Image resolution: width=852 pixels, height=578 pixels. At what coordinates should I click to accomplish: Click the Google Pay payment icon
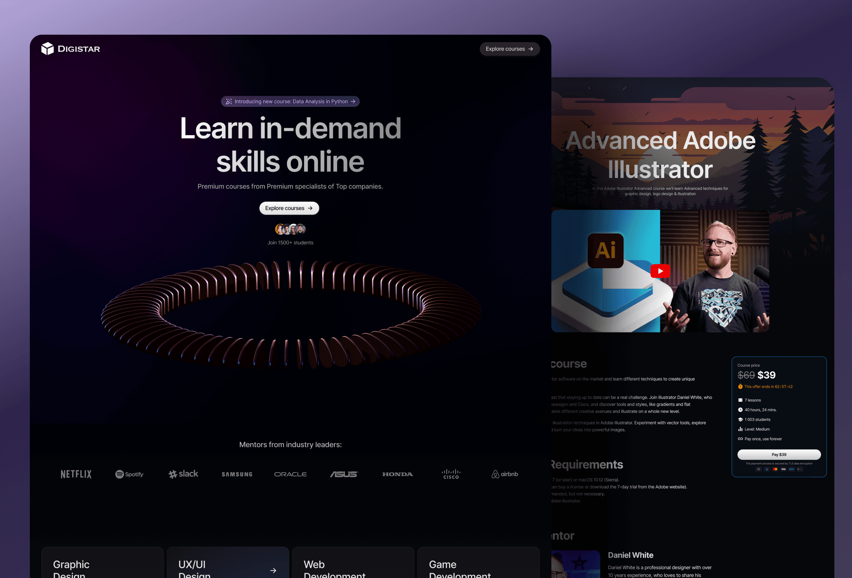coord(800,469)
